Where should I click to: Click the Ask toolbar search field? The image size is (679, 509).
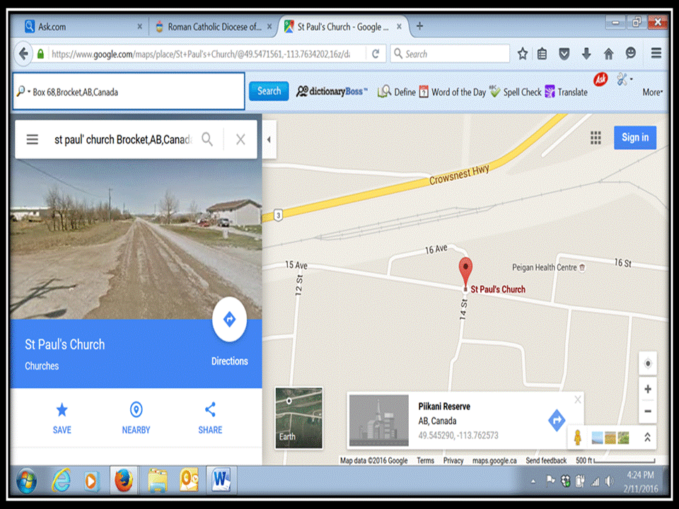click(129, 91)
